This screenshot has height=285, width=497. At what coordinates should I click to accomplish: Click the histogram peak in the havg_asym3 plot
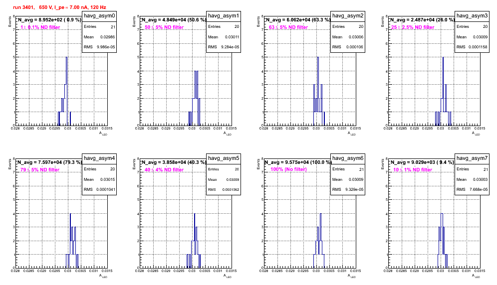pyautogui.click(x=443, y=58)
